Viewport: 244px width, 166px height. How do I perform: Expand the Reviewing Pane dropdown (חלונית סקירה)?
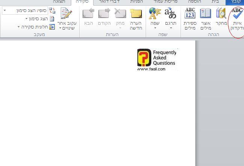36,27
